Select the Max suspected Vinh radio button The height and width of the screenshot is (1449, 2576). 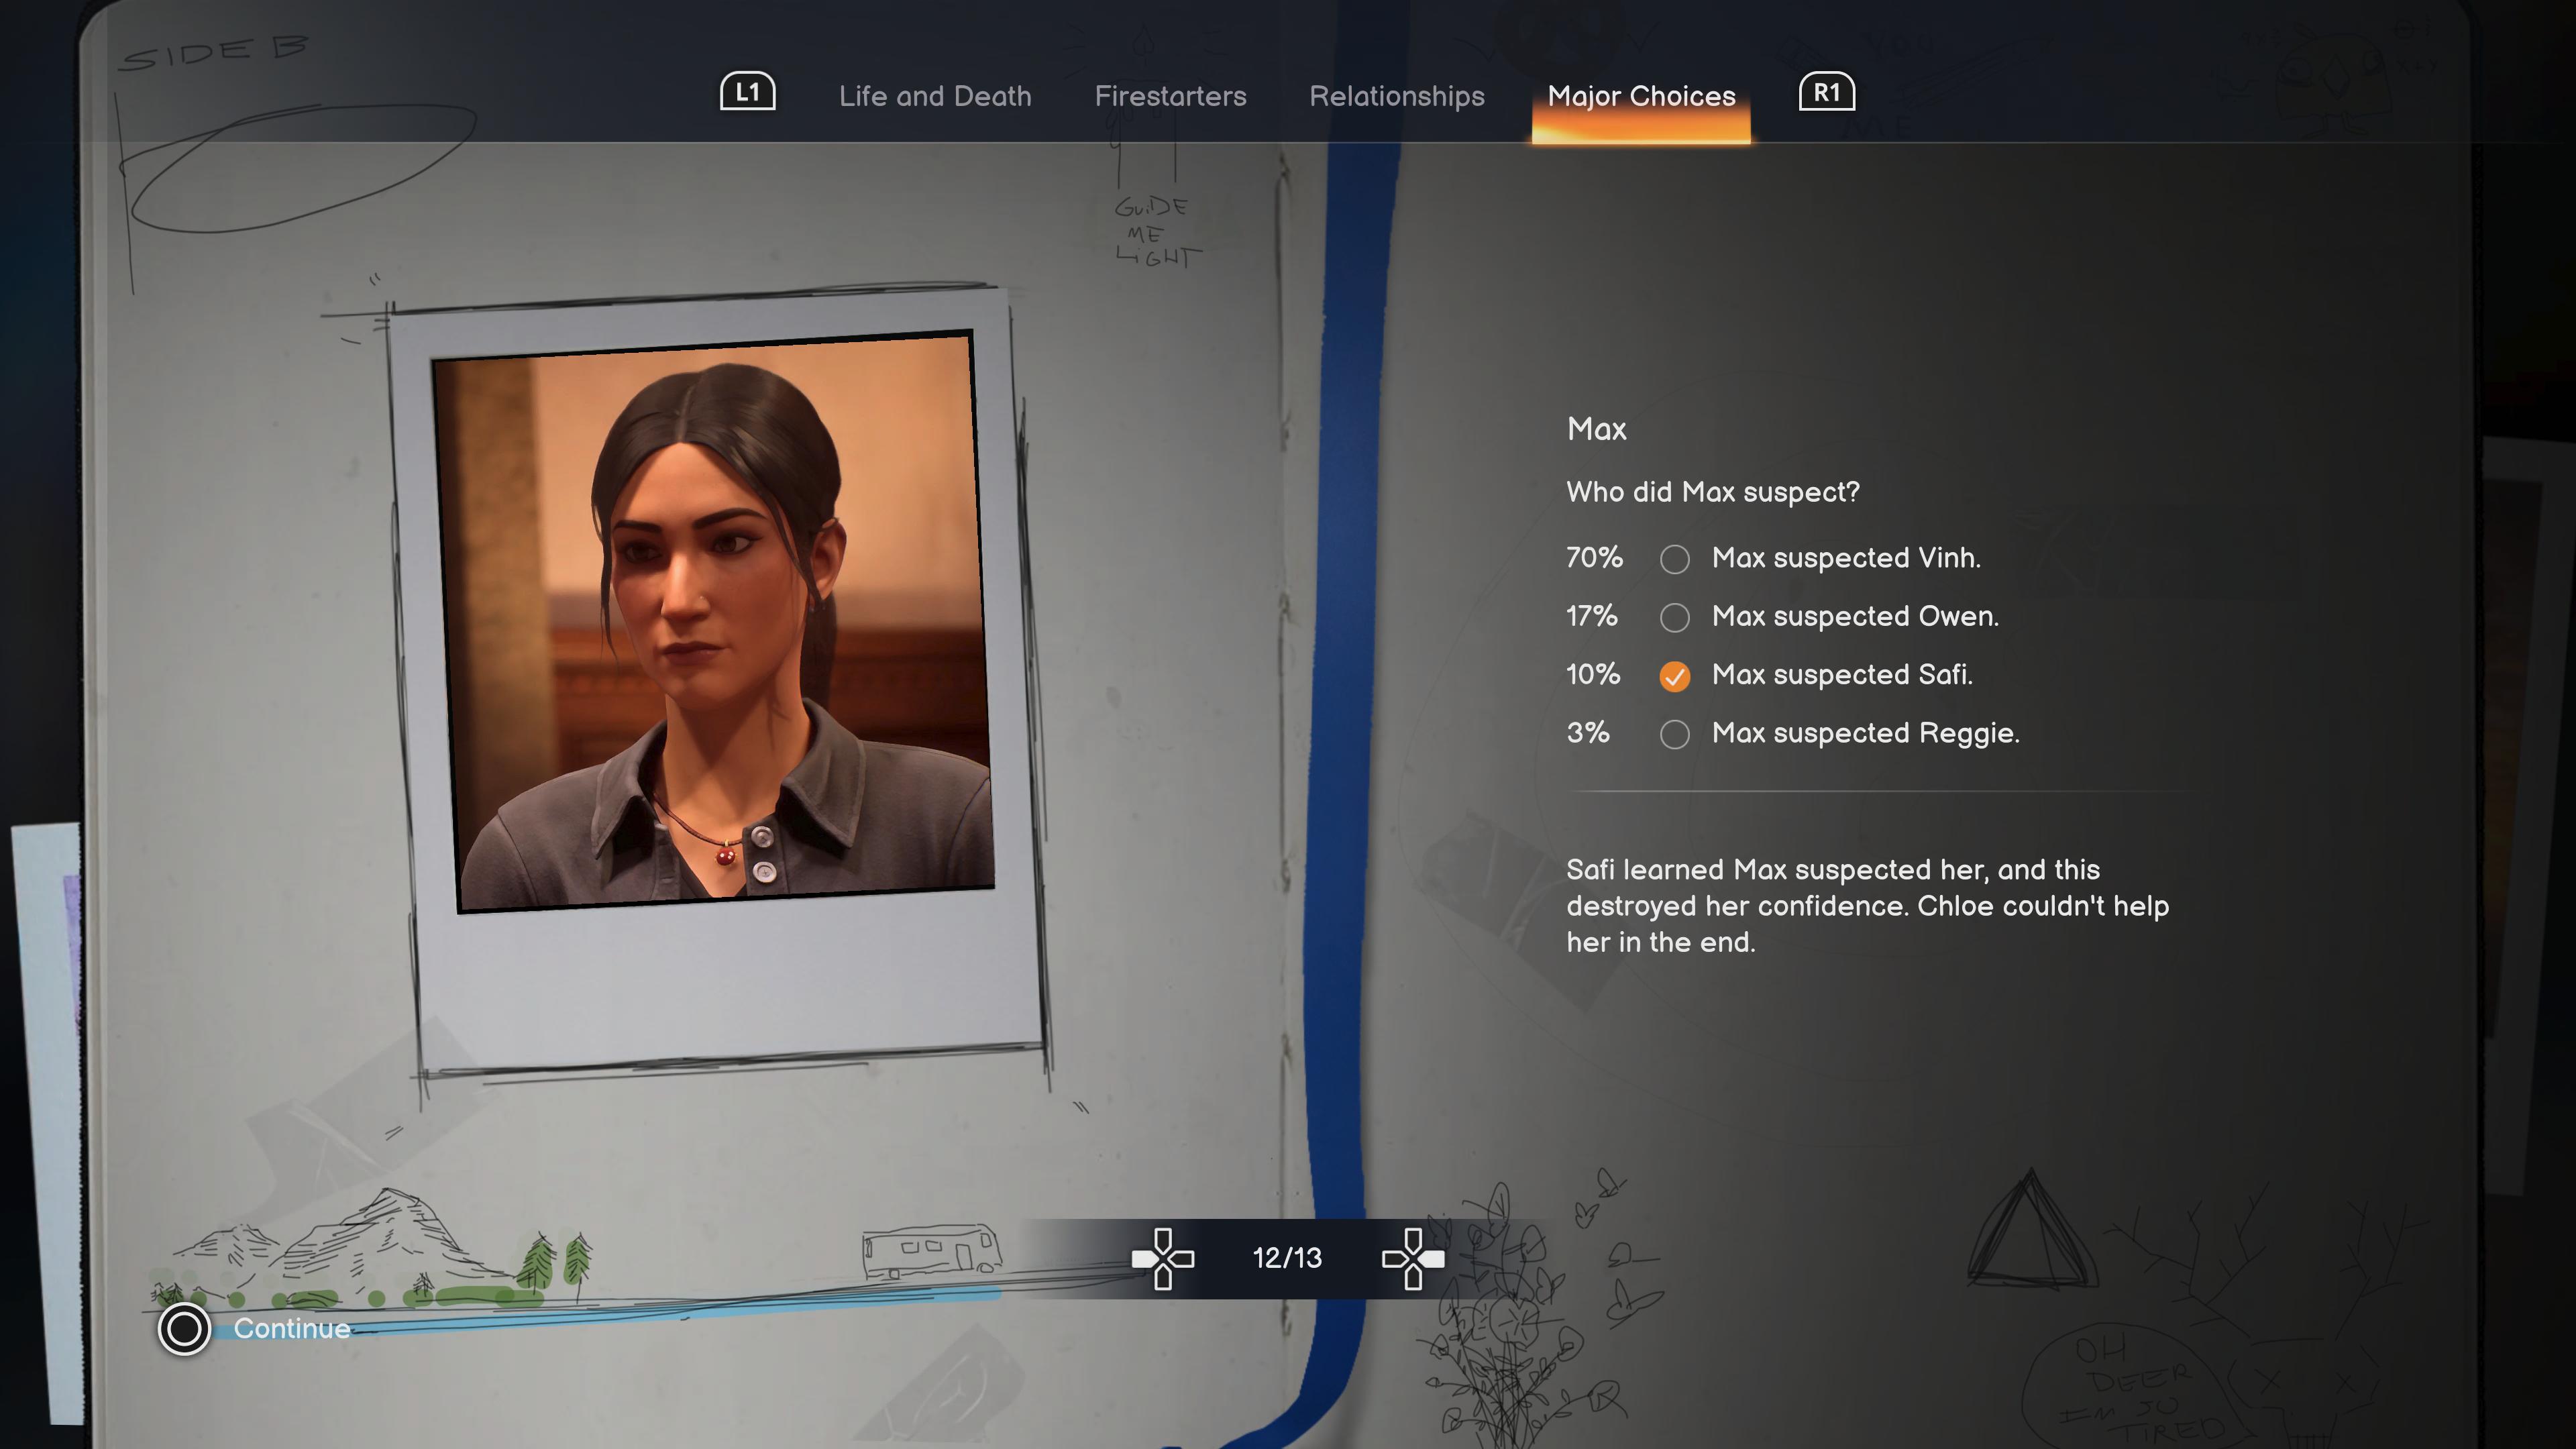(x=1675, y=559)
